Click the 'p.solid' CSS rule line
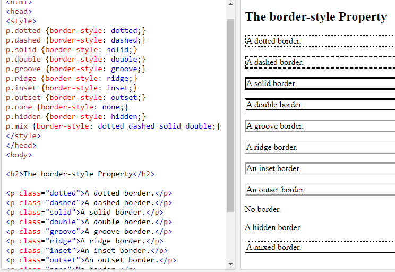The image size is (395, 272). pos(71,49)
